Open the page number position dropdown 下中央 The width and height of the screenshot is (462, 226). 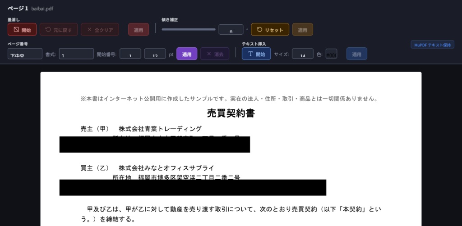25,54
